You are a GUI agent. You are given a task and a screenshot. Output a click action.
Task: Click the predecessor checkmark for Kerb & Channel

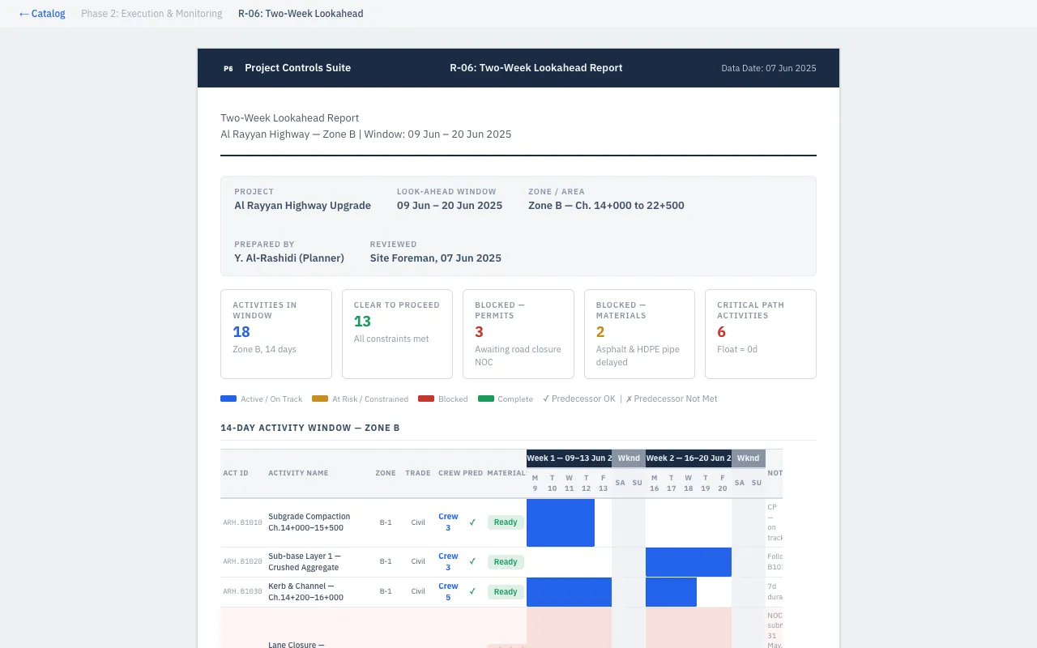pyautogui.click(x=472, y=591)
